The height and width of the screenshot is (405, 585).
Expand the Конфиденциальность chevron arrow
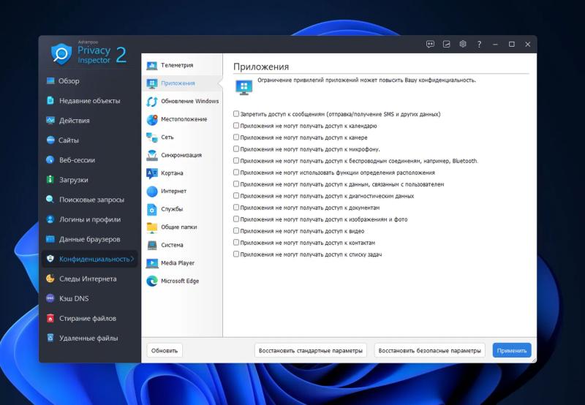pyautogui.click(x=132, y=259)
